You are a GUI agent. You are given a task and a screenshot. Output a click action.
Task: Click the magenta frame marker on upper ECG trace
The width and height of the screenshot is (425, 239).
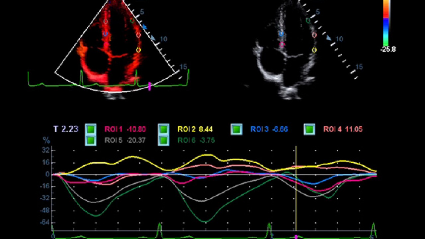(150, 86)
